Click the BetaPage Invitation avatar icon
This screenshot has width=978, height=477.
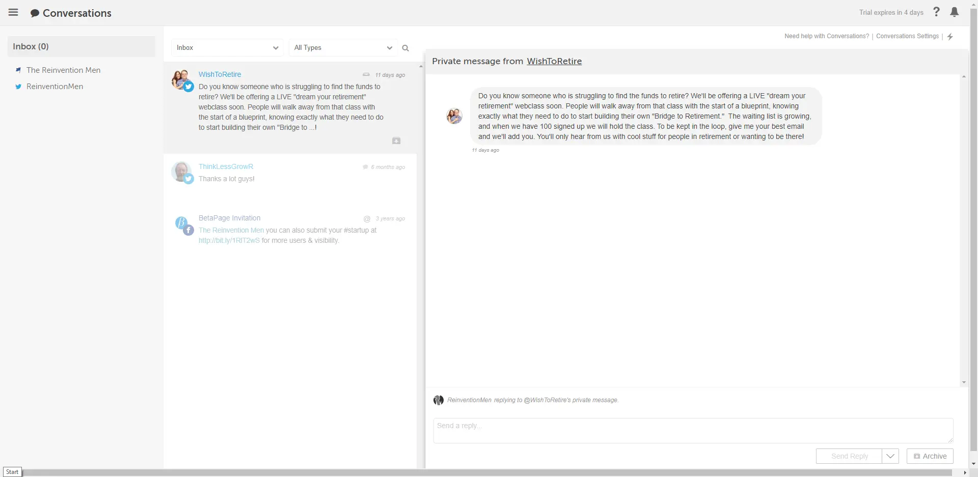(181, 223)
